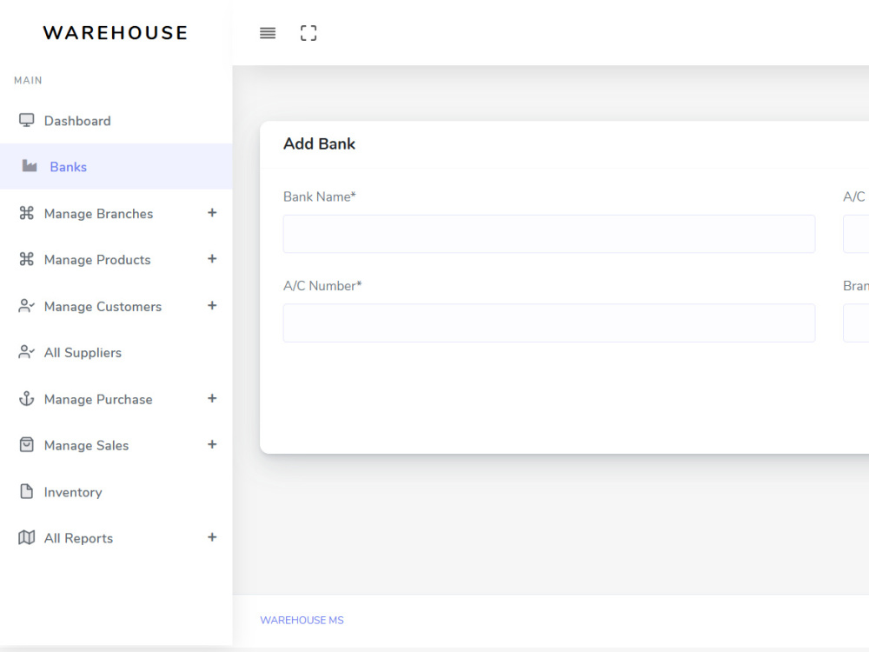Open the Manage Branches menu label
Image resolution: width=869 pixels, height=652 pixels.
coord(99,214)
